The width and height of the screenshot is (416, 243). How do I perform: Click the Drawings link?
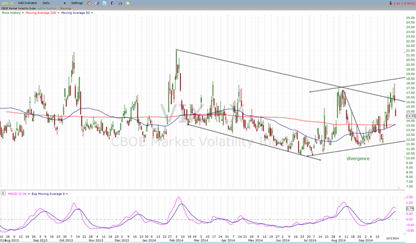[65, 9]
